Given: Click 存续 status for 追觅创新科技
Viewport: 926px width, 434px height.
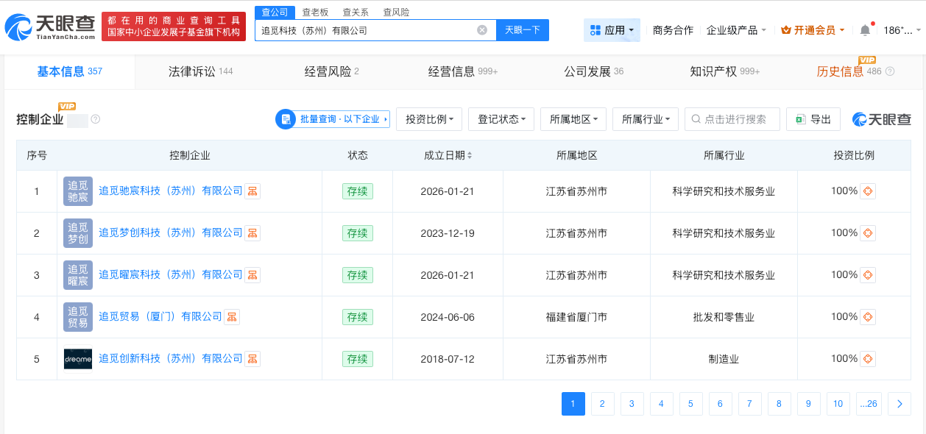Looking at the screenshot, I should [358, 359].
